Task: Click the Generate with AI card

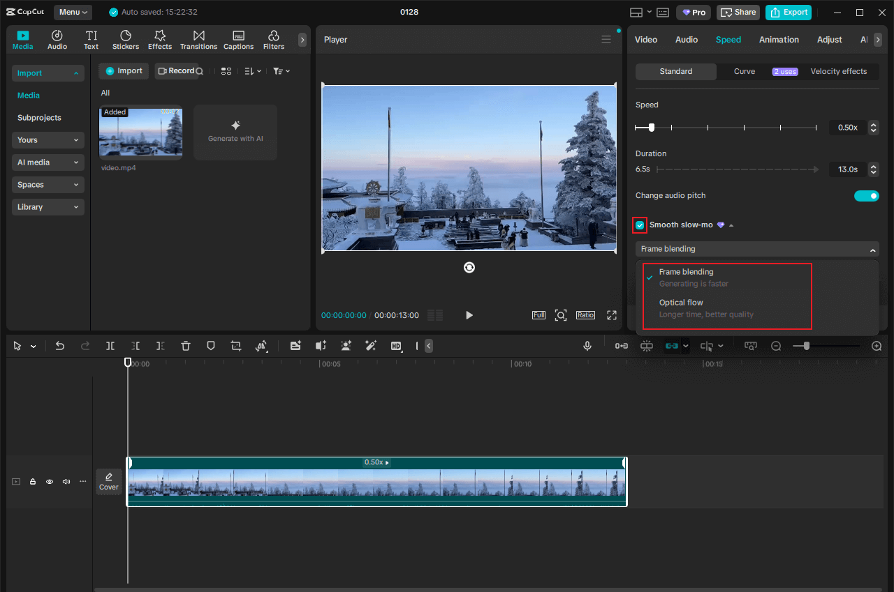Action: click(x=235, y=132)
